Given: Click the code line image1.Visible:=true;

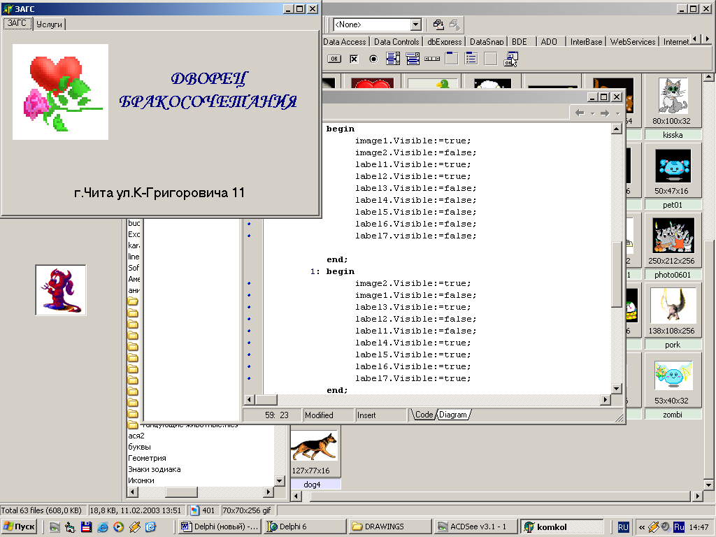Looking at the screenshot, I should click(413, 141).
